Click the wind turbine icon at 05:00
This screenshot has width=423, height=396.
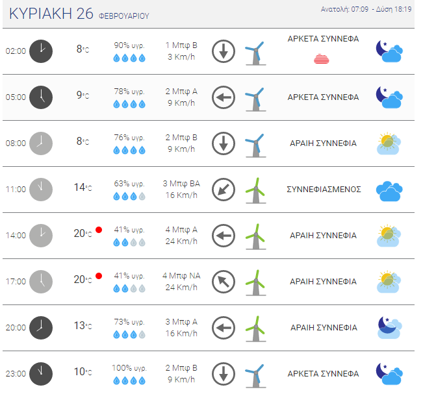click(255, 97)
